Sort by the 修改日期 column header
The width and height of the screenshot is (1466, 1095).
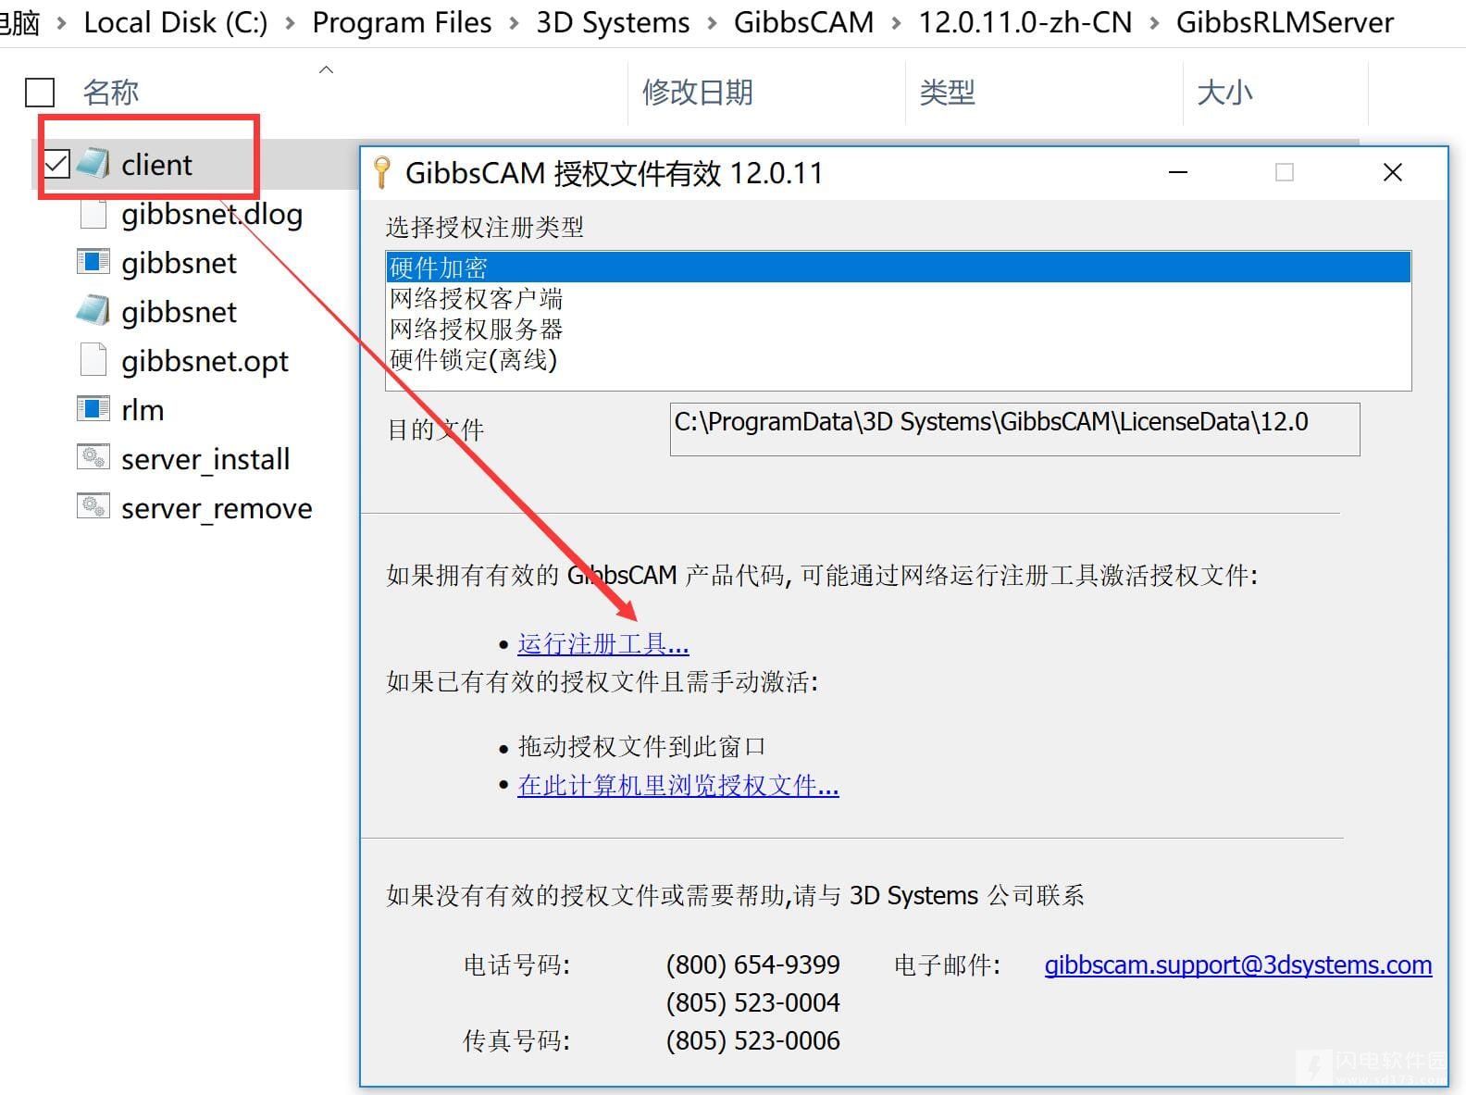click(697, 93)
